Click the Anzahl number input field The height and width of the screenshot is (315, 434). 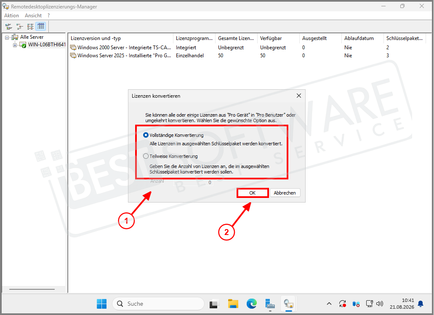click(193, 182)
